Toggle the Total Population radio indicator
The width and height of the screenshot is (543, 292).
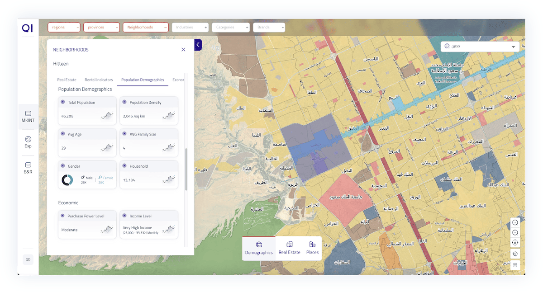click(63, 102)
